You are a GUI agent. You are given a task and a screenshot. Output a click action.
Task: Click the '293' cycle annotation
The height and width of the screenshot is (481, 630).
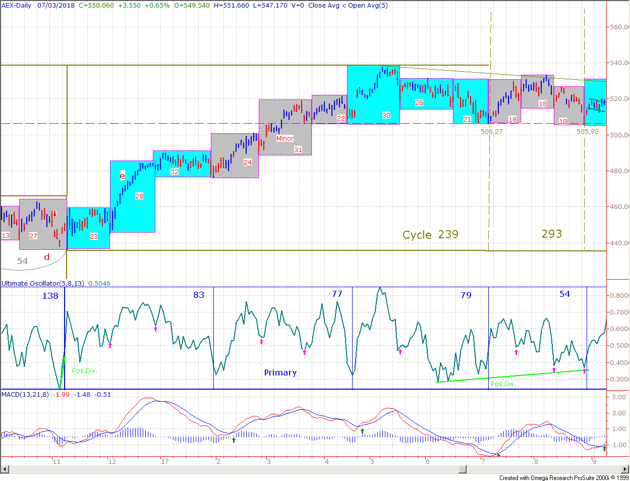click(x=552, y=234)
